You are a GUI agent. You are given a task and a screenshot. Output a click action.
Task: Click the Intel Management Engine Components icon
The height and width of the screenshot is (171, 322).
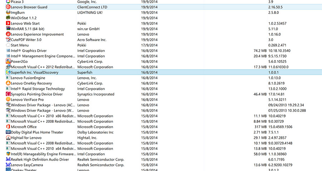[x=8, y=56]
